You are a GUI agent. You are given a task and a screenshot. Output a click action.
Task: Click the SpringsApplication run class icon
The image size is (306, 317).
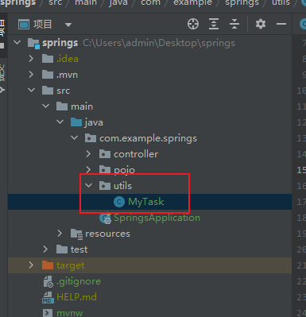[x=105, y=218]
